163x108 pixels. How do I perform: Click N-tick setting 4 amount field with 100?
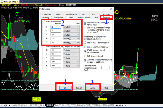(x=56, y=62)
